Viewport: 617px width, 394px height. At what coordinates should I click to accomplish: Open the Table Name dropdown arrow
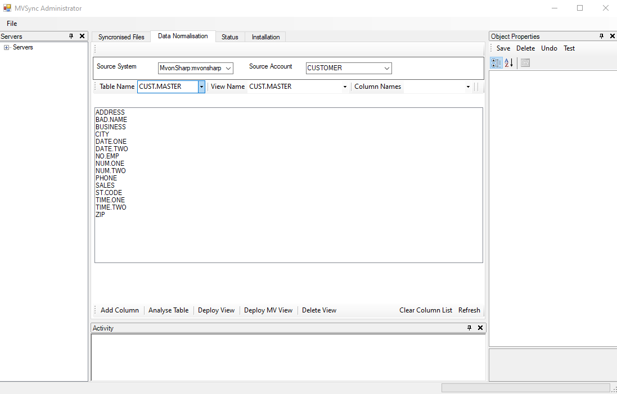201,87
